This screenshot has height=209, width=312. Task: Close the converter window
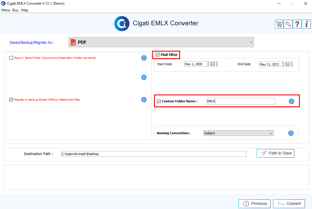[x=306, y=3]
